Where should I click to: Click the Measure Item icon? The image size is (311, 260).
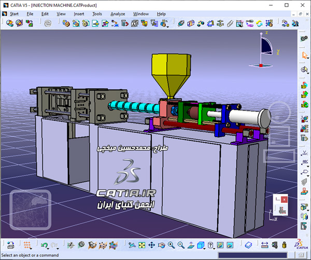(x=275, y=245)
